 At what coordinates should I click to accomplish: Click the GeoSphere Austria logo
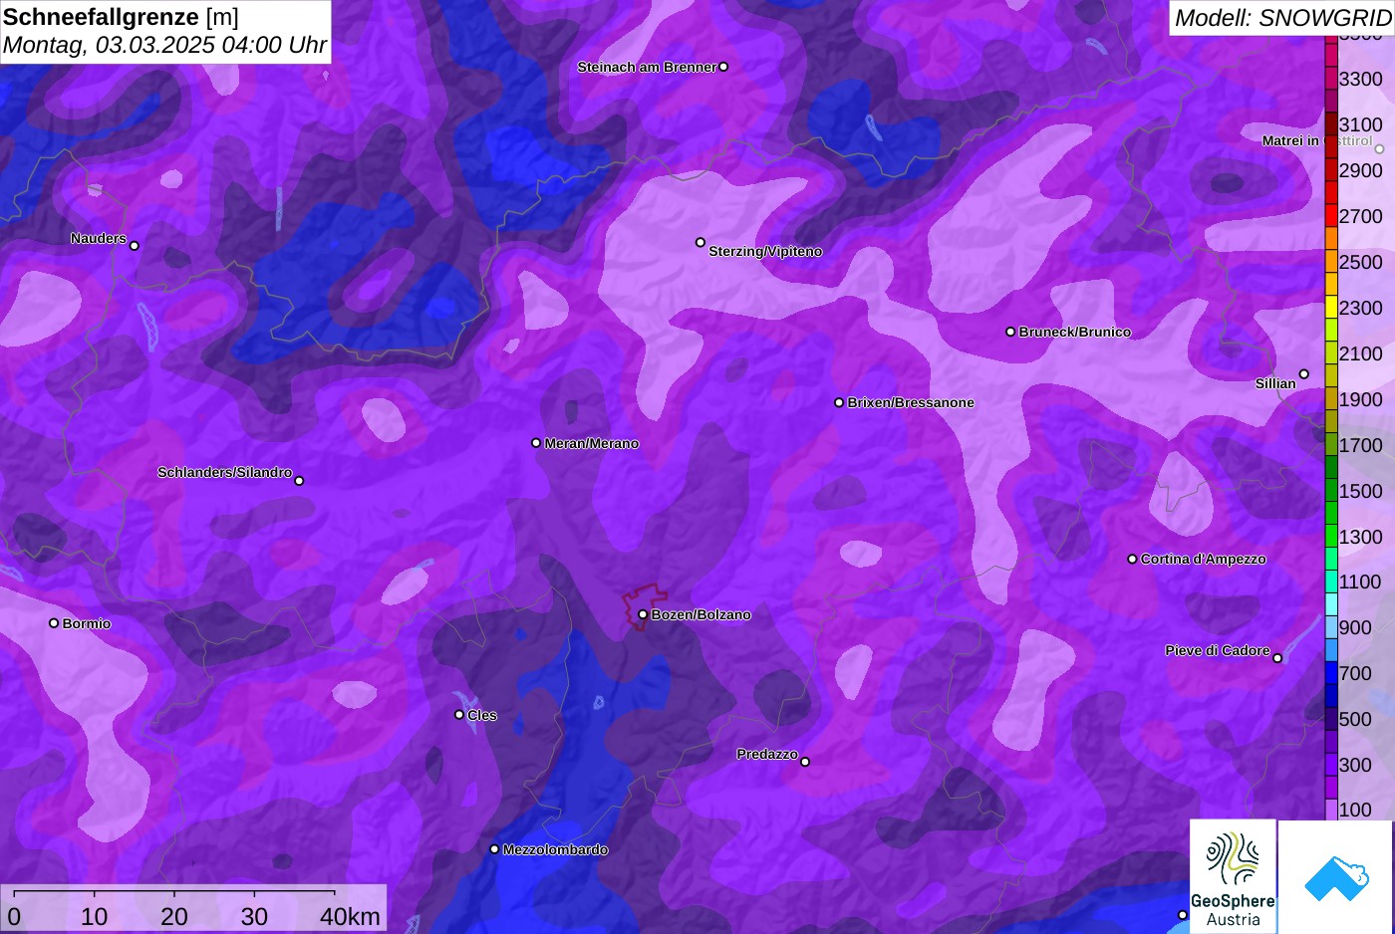point(1233,876)
